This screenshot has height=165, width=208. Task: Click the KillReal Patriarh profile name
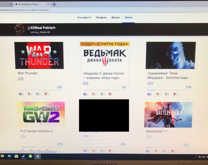click(43, 28)
